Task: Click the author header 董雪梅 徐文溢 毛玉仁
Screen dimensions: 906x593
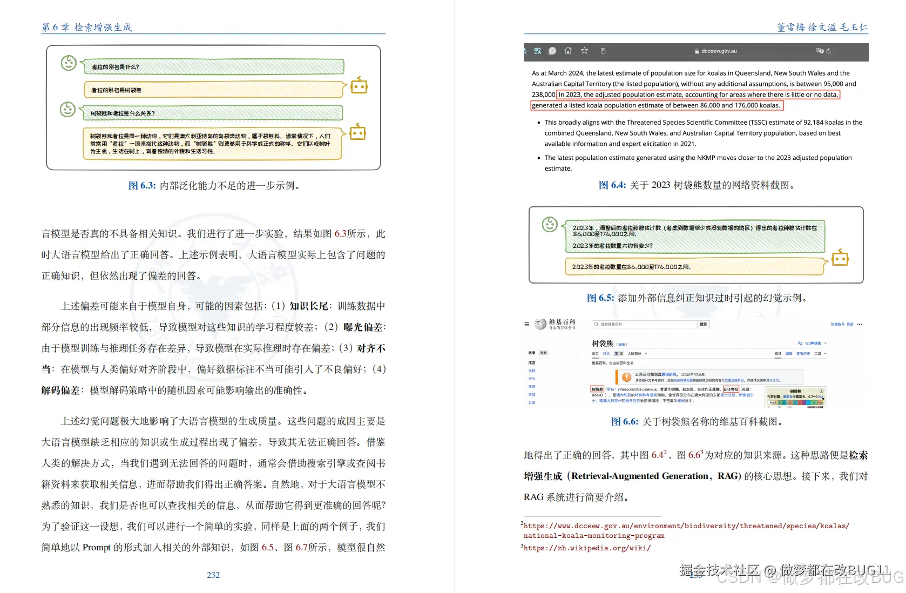Action: 822,27
